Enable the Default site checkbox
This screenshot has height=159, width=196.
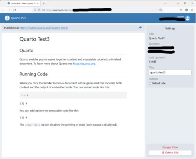[x=150, y=83]
